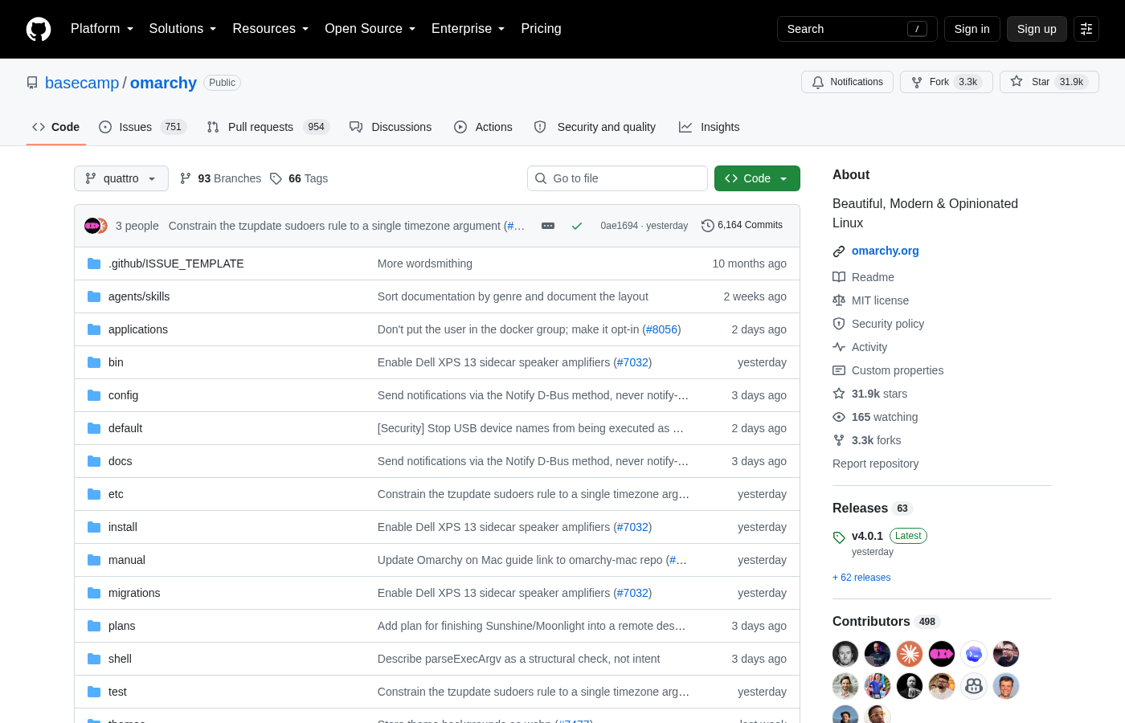Click the eye icon beside 165 watching
The width and height of the screenshot is (1125, 723).
pyautogui.click(x=839, y=417)
